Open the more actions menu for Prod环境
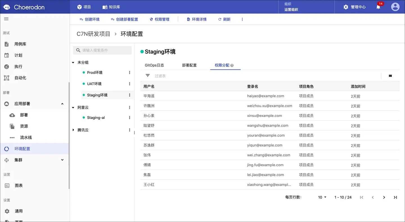The height and width of the screenshot is (222, 405). [x=130, y=73]
